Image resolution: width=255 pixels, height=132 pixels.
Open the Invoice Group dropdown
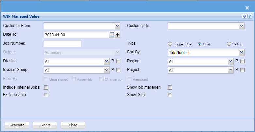[106, 70]
